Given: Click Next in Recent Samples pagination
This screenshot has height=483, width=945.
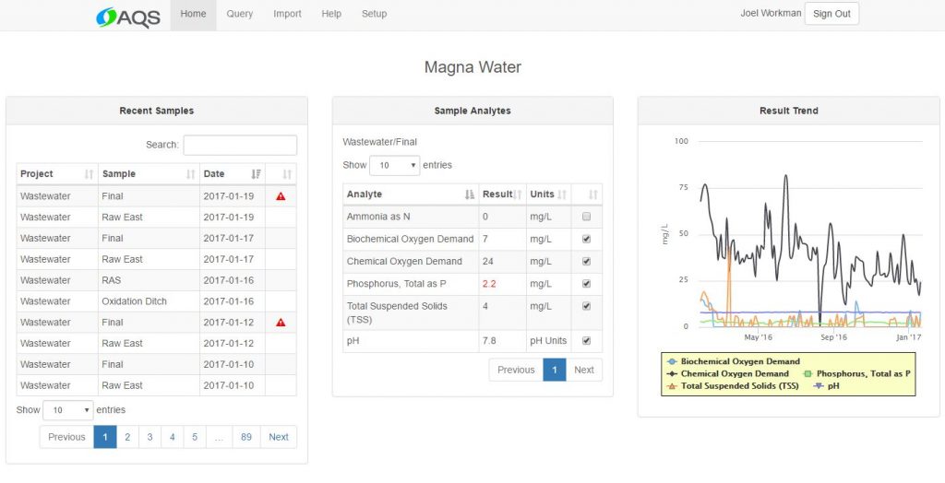Looking at the screenshot, I should [x=279, y=437].
